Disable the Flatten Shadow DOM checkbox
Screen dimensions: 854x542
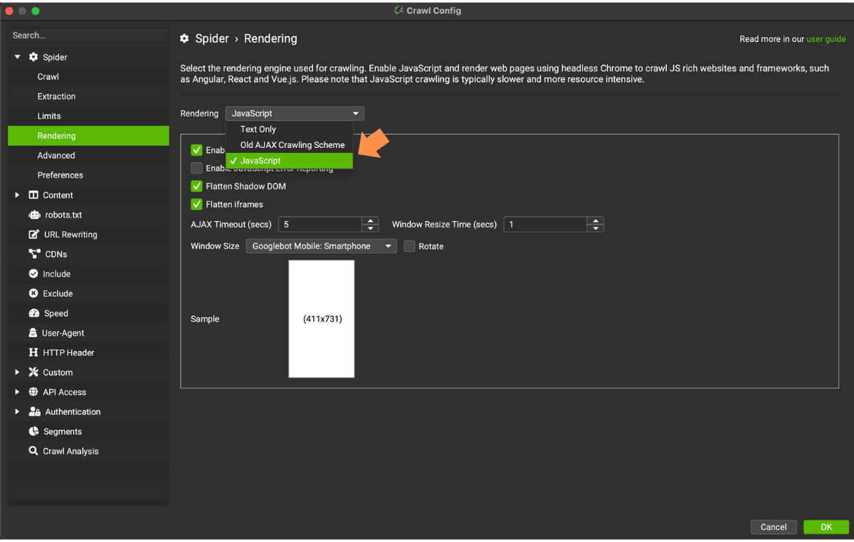point(196,186)
